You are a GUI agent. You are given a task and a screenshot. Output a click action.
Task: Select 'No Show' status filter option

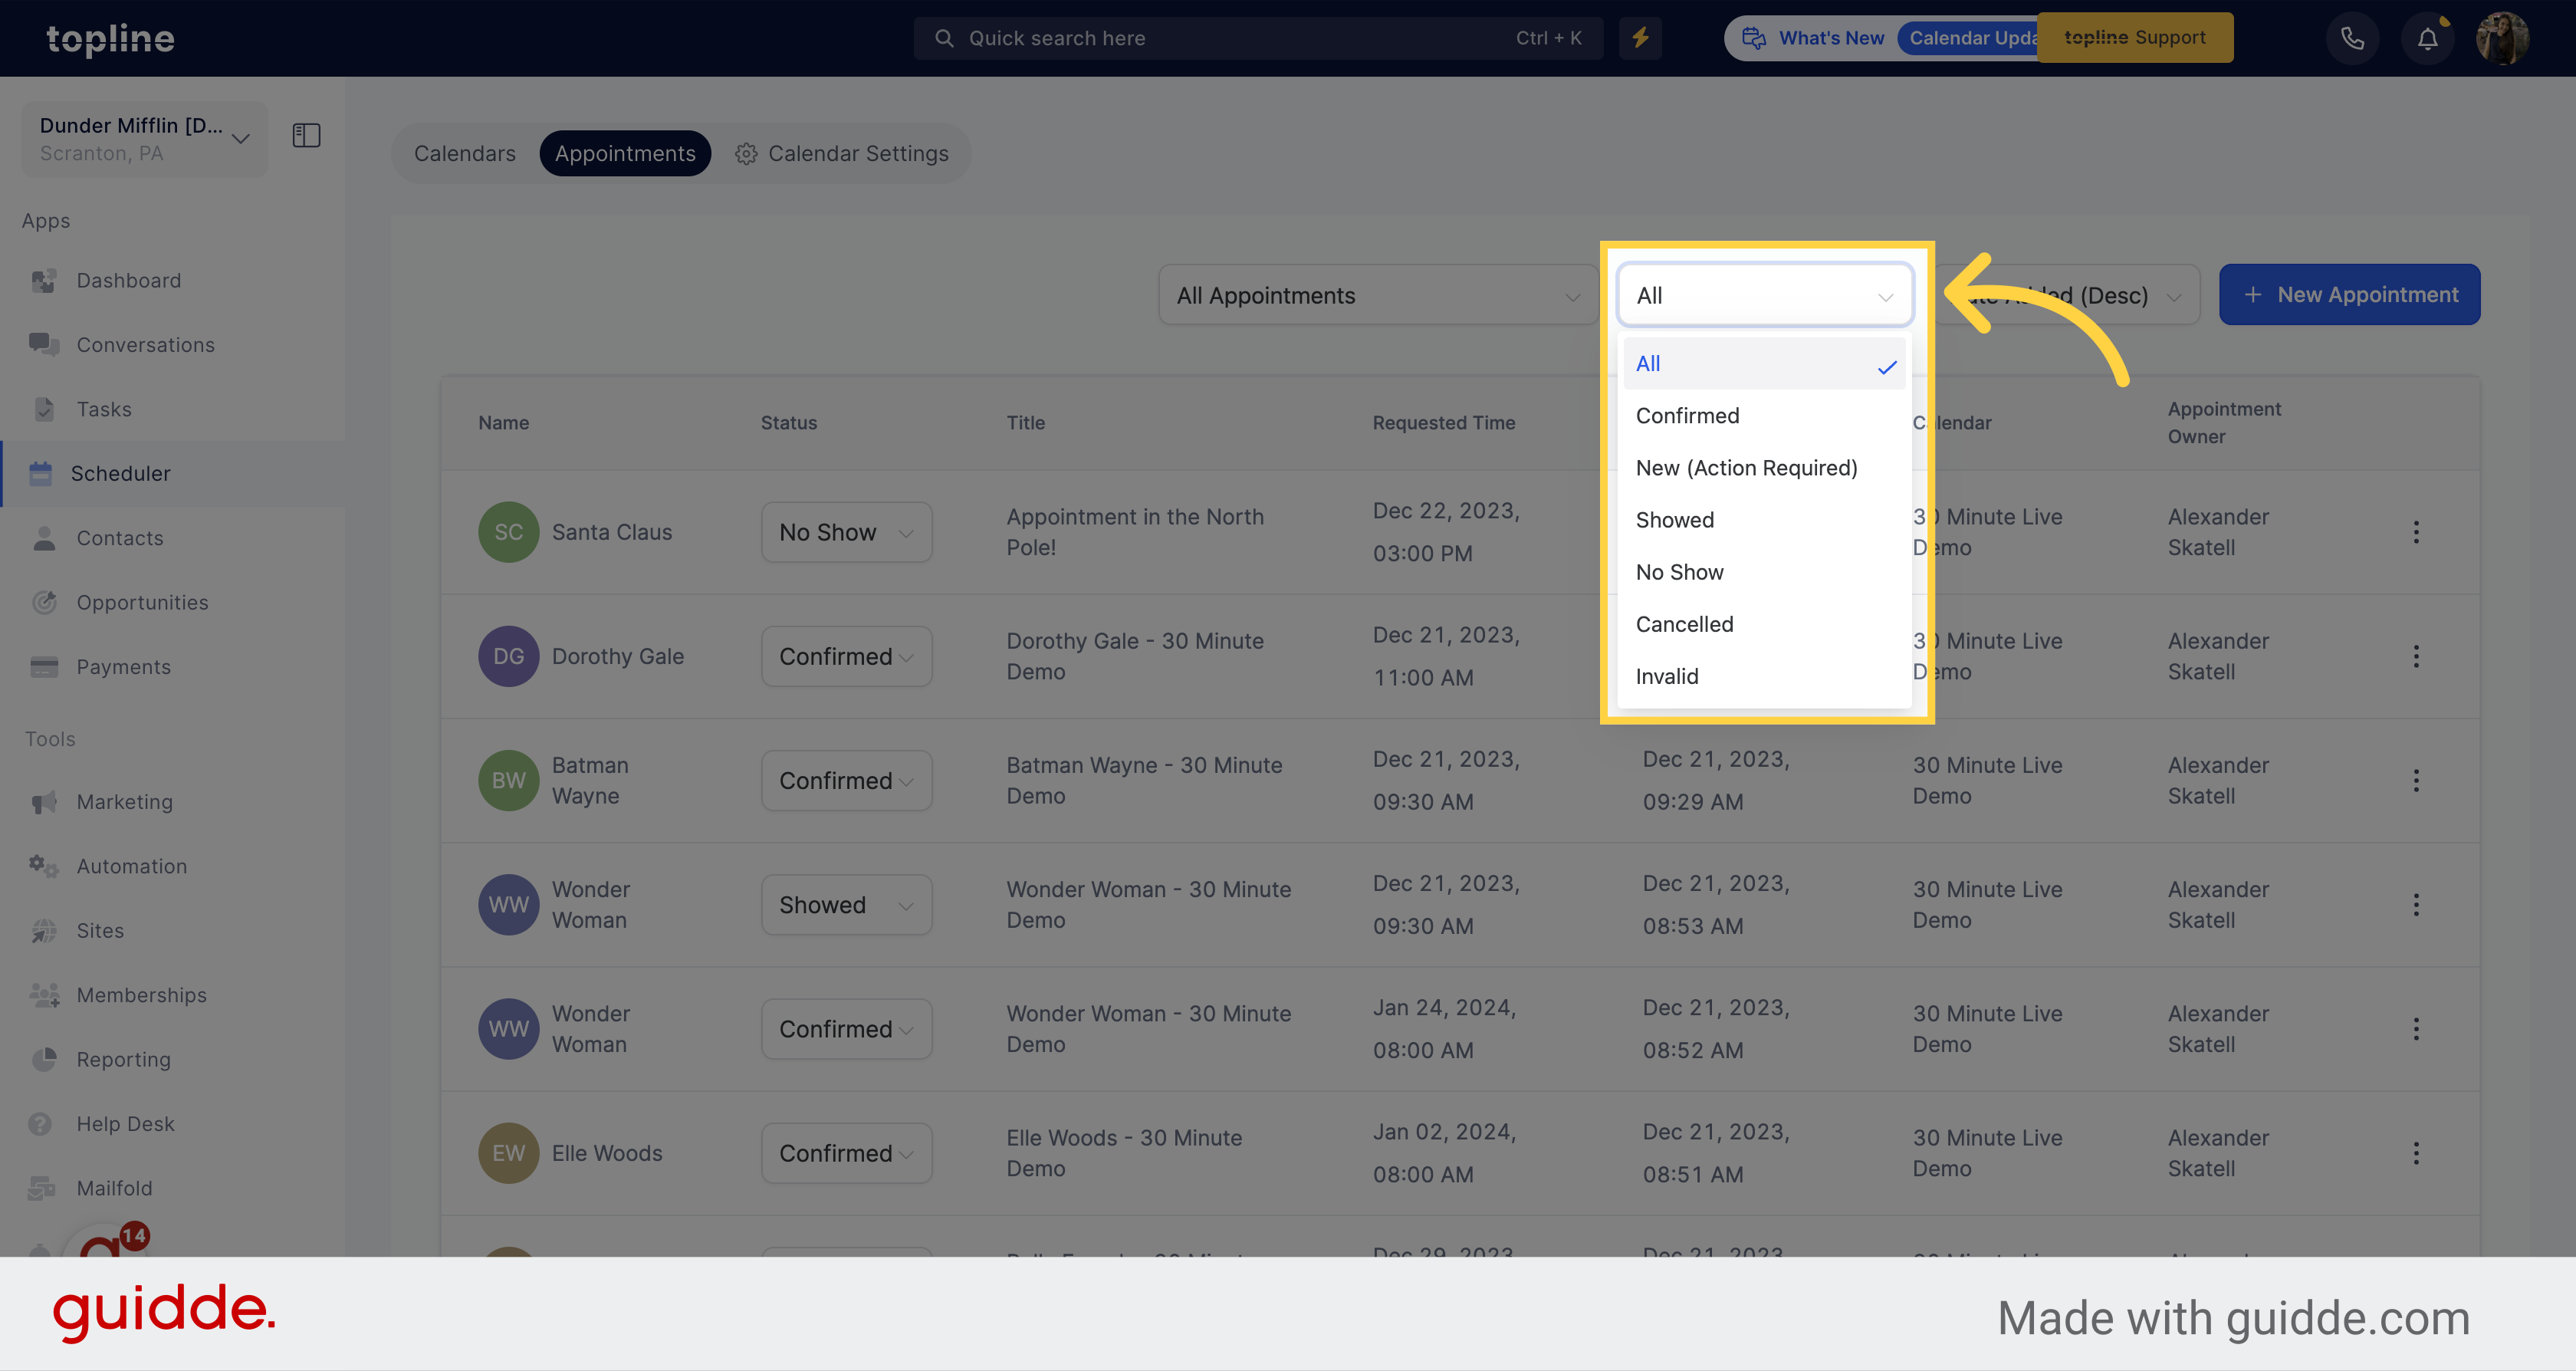1678,570
